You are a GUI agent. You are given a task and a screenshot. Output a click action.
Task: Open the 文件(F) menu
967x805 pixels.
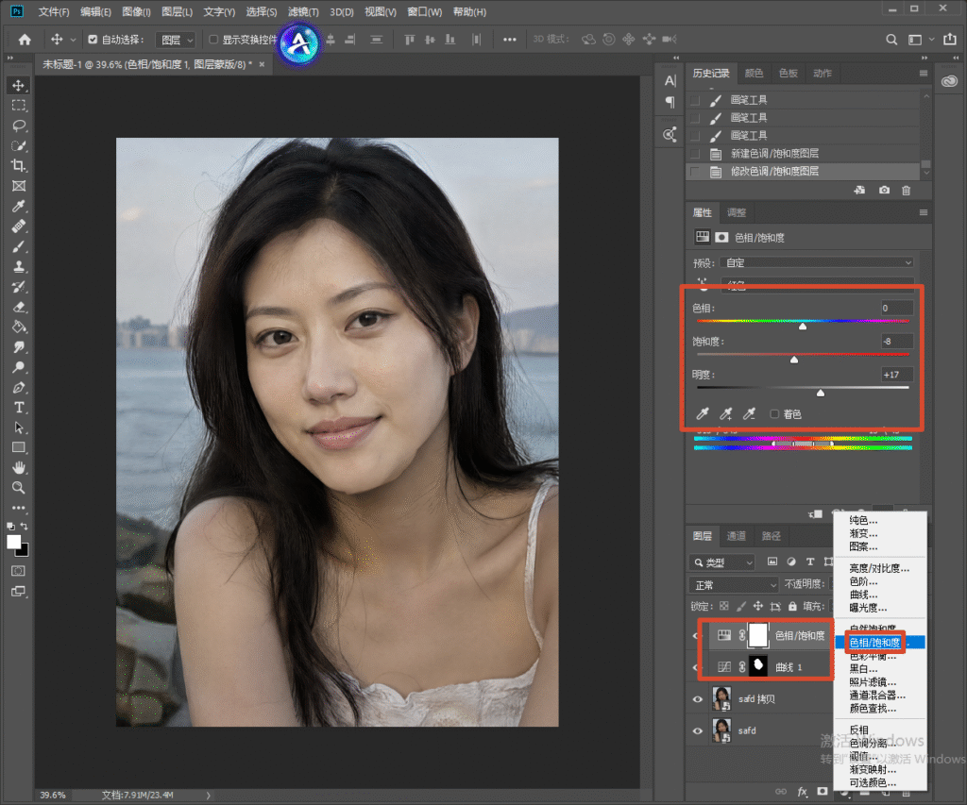pyautogui.click(x=54, y=11)
